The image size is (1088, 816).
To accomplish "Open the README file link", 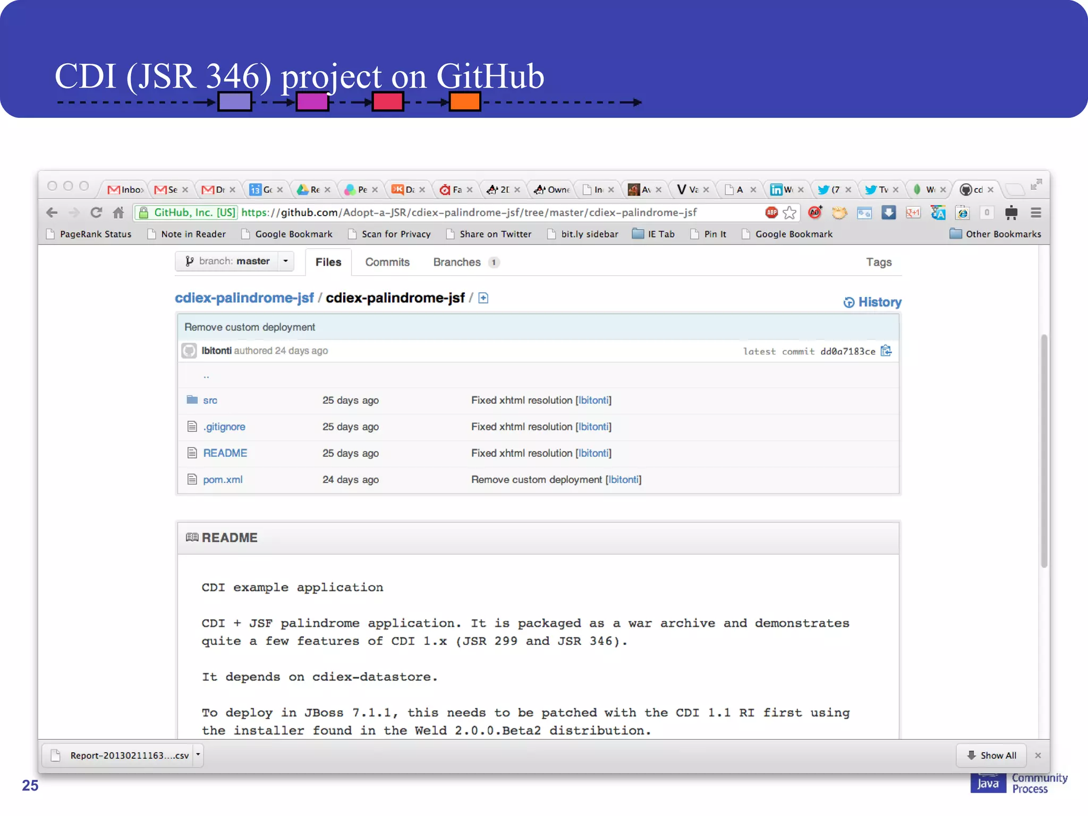I will tap(225, 453).
